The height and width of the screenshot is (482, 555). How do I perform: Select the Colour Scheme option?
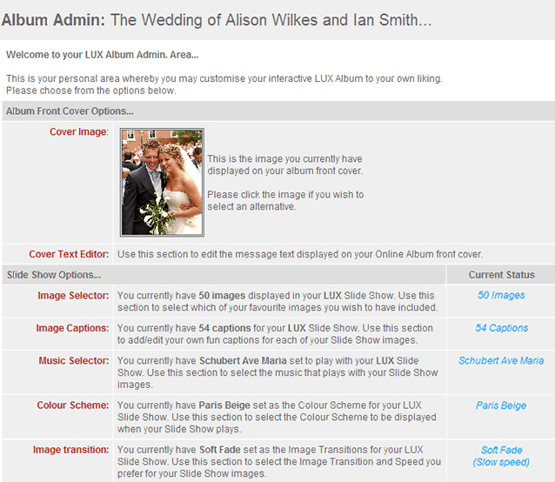[x=72, y=405]
